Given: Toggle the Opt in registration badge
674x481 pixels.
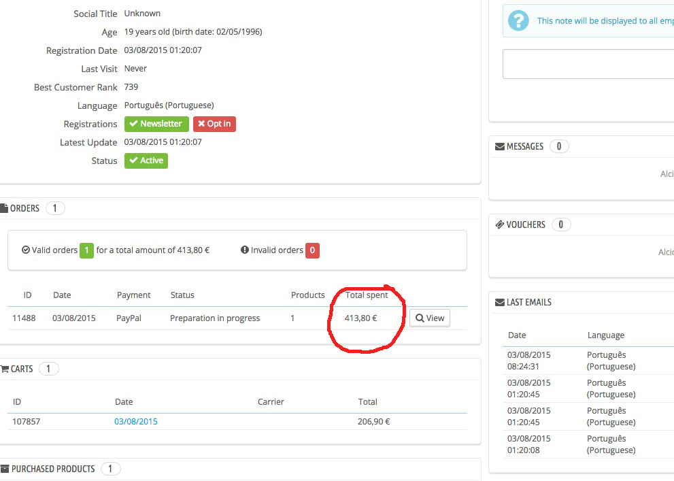Looking at the screenshot, I should (214, 124).
